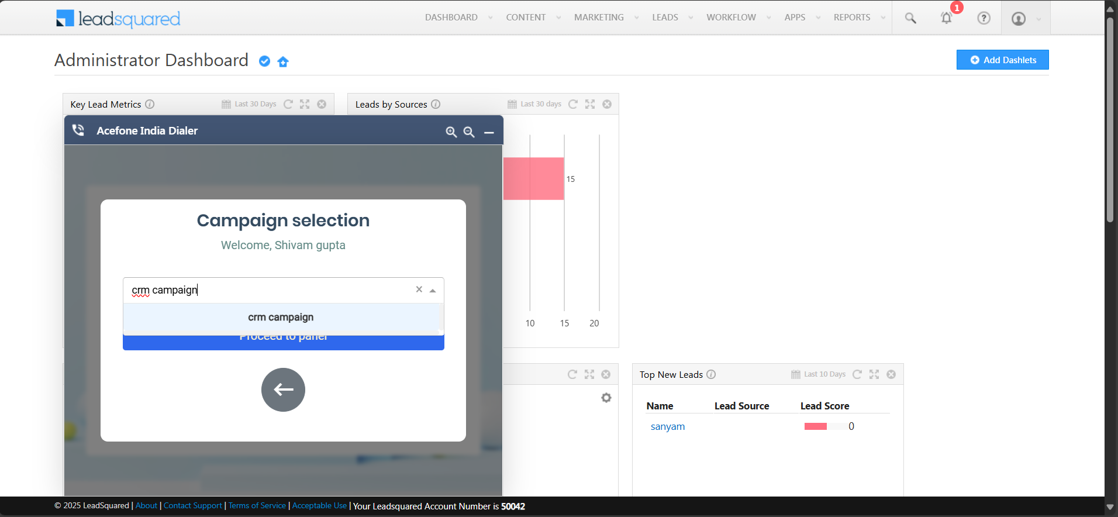Refresh the Key Lead Metrics dashlet
1118x517 pixels.
click(x=288, y=104)
